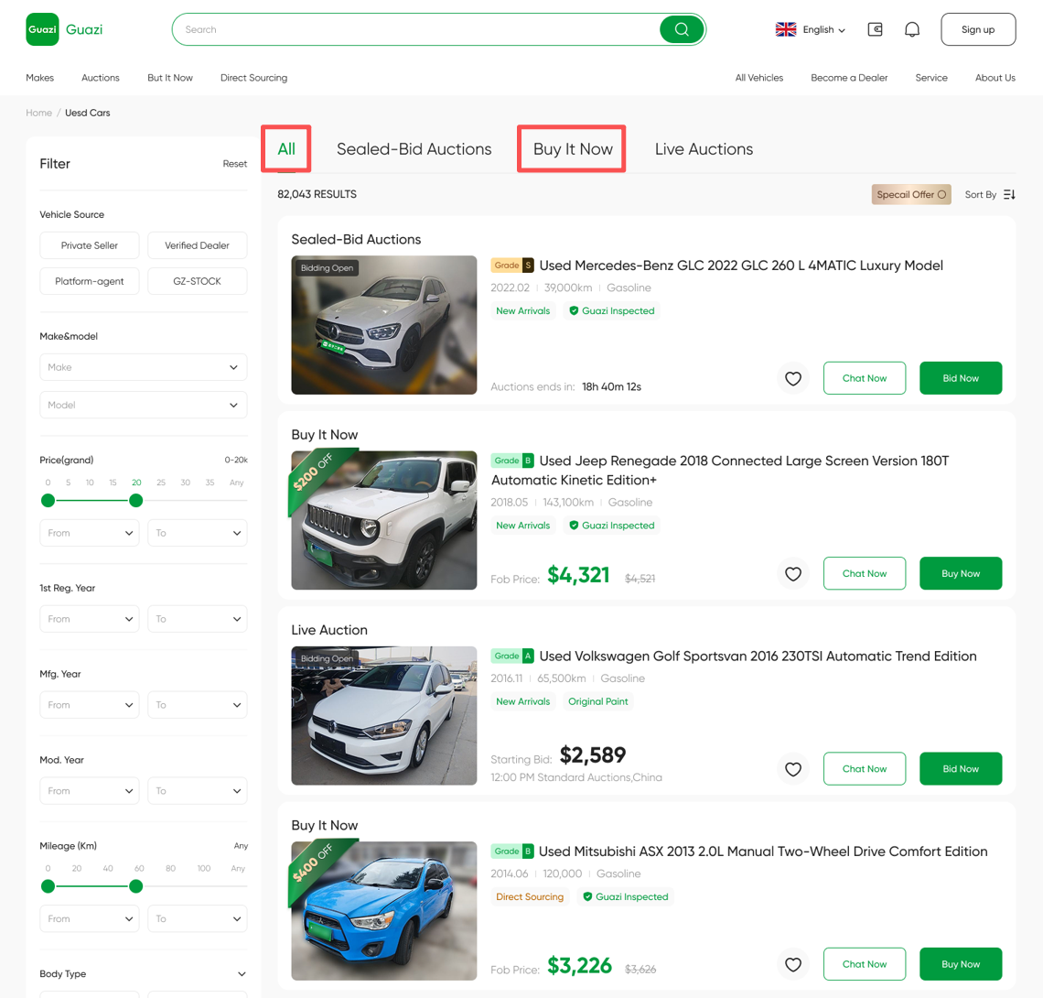The height and width of the screenshot is (998, 1043).
Task: Open the Make dropdown
Action: click(144, 367)
